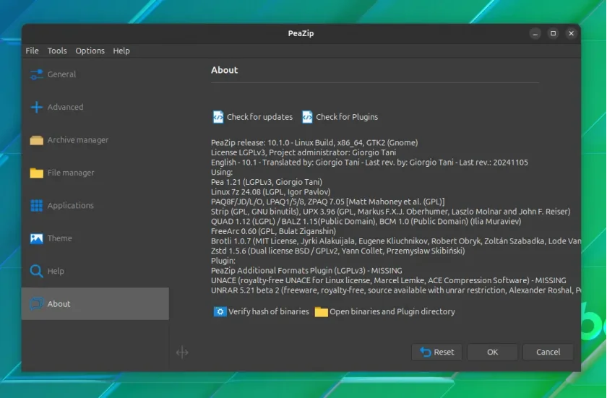This screenshot has width=607, height=398.
Task: Click the Pea 1.21 line
Action: (x=267, y=182)
